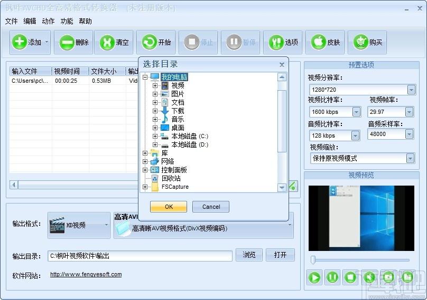The height and width of the screenshot is (300, 427).
Task: Click the directory tree scroll-down arrow
Action: 282,188
